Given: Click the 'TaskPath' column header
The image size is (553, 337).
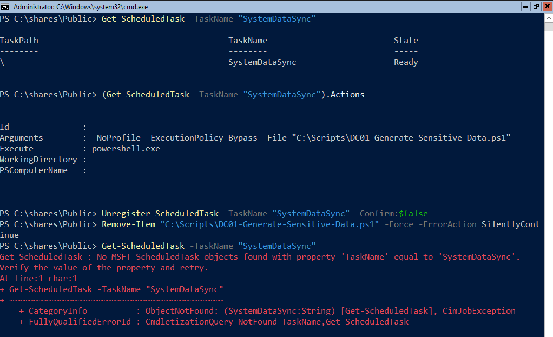Looking at the screenshot, I should 19,41.
